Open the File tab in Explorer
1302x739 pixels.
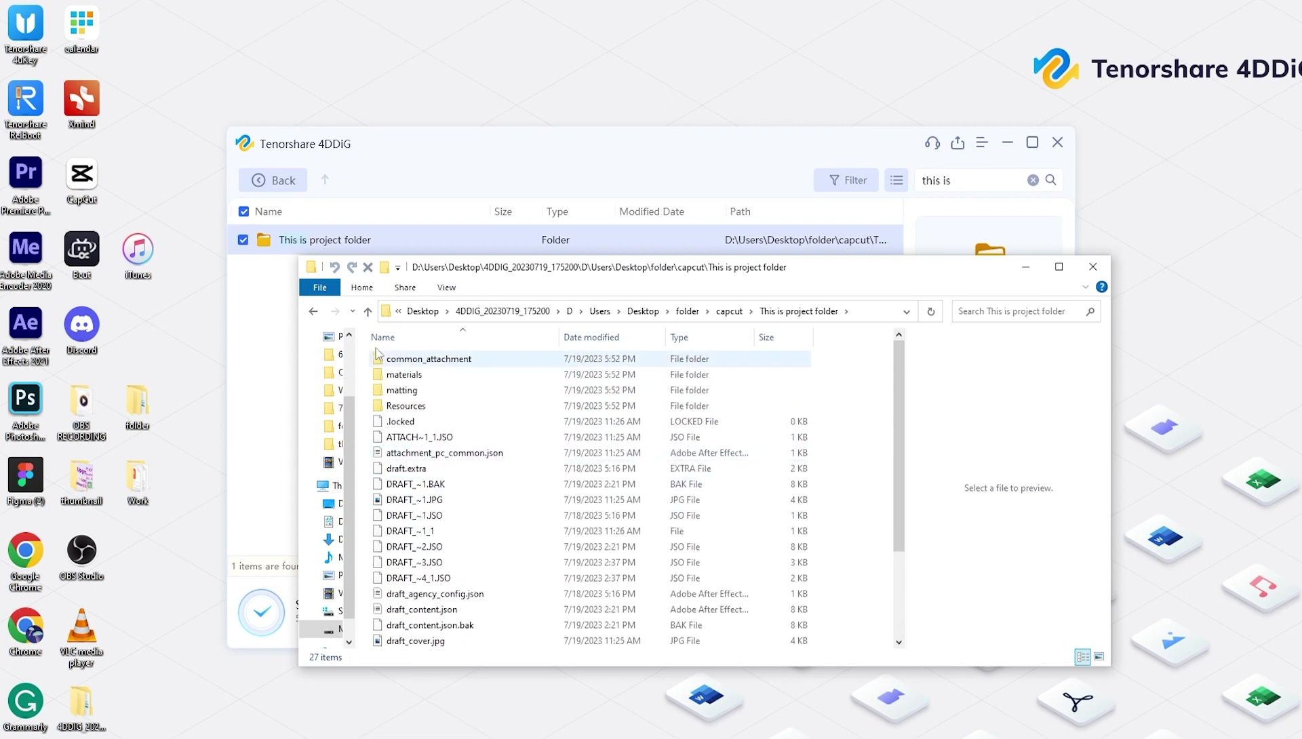click(320, 287)
